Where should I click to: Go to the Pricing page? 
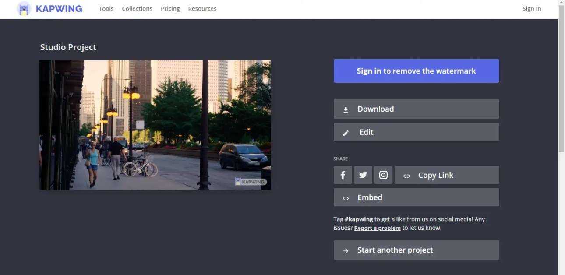[170, 9]
